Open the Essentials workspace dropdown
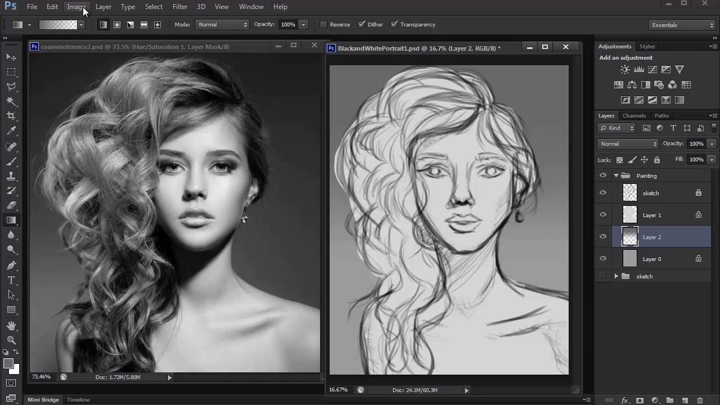Image resolution: width=720 pixels, height=405 pixels. pos(682,25)
